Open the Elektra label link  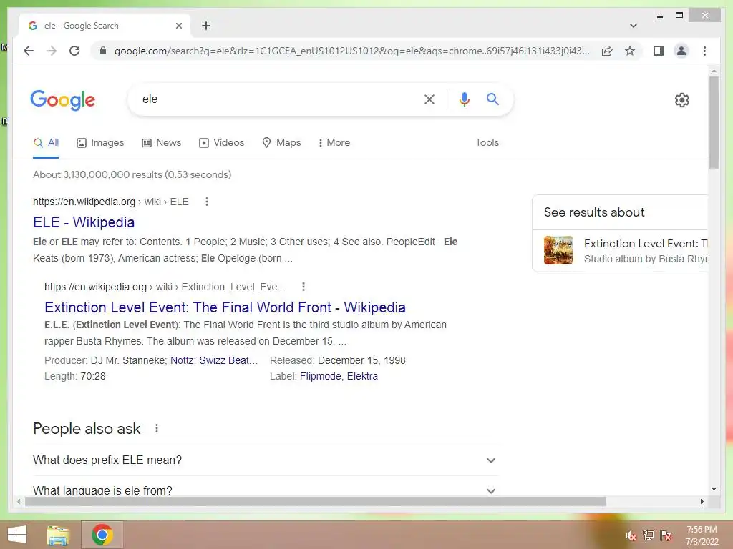click(x=362, y=376)
